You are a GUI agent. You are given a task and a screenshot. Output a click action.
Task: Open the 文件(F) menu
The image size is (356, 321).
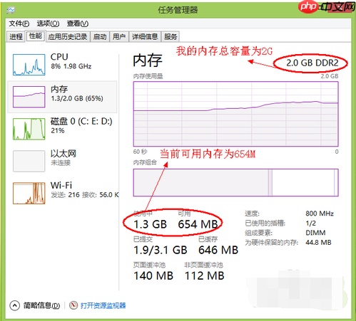pyautogui.click(x=19, y=23)
